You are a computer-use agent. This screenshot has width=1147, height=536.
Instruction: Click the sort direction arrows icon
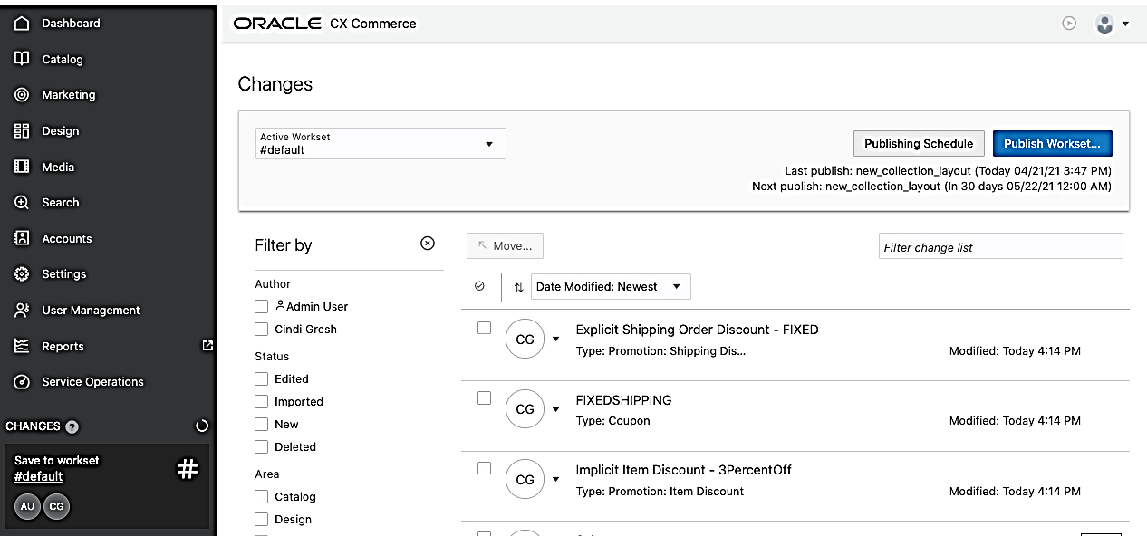coord(518,287)
